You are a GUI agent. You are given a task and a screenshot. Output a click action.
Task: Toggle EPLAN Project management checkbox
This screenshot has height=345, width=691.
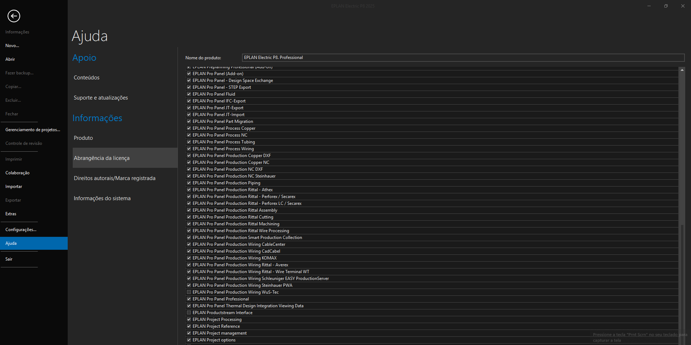coord(189,333)
